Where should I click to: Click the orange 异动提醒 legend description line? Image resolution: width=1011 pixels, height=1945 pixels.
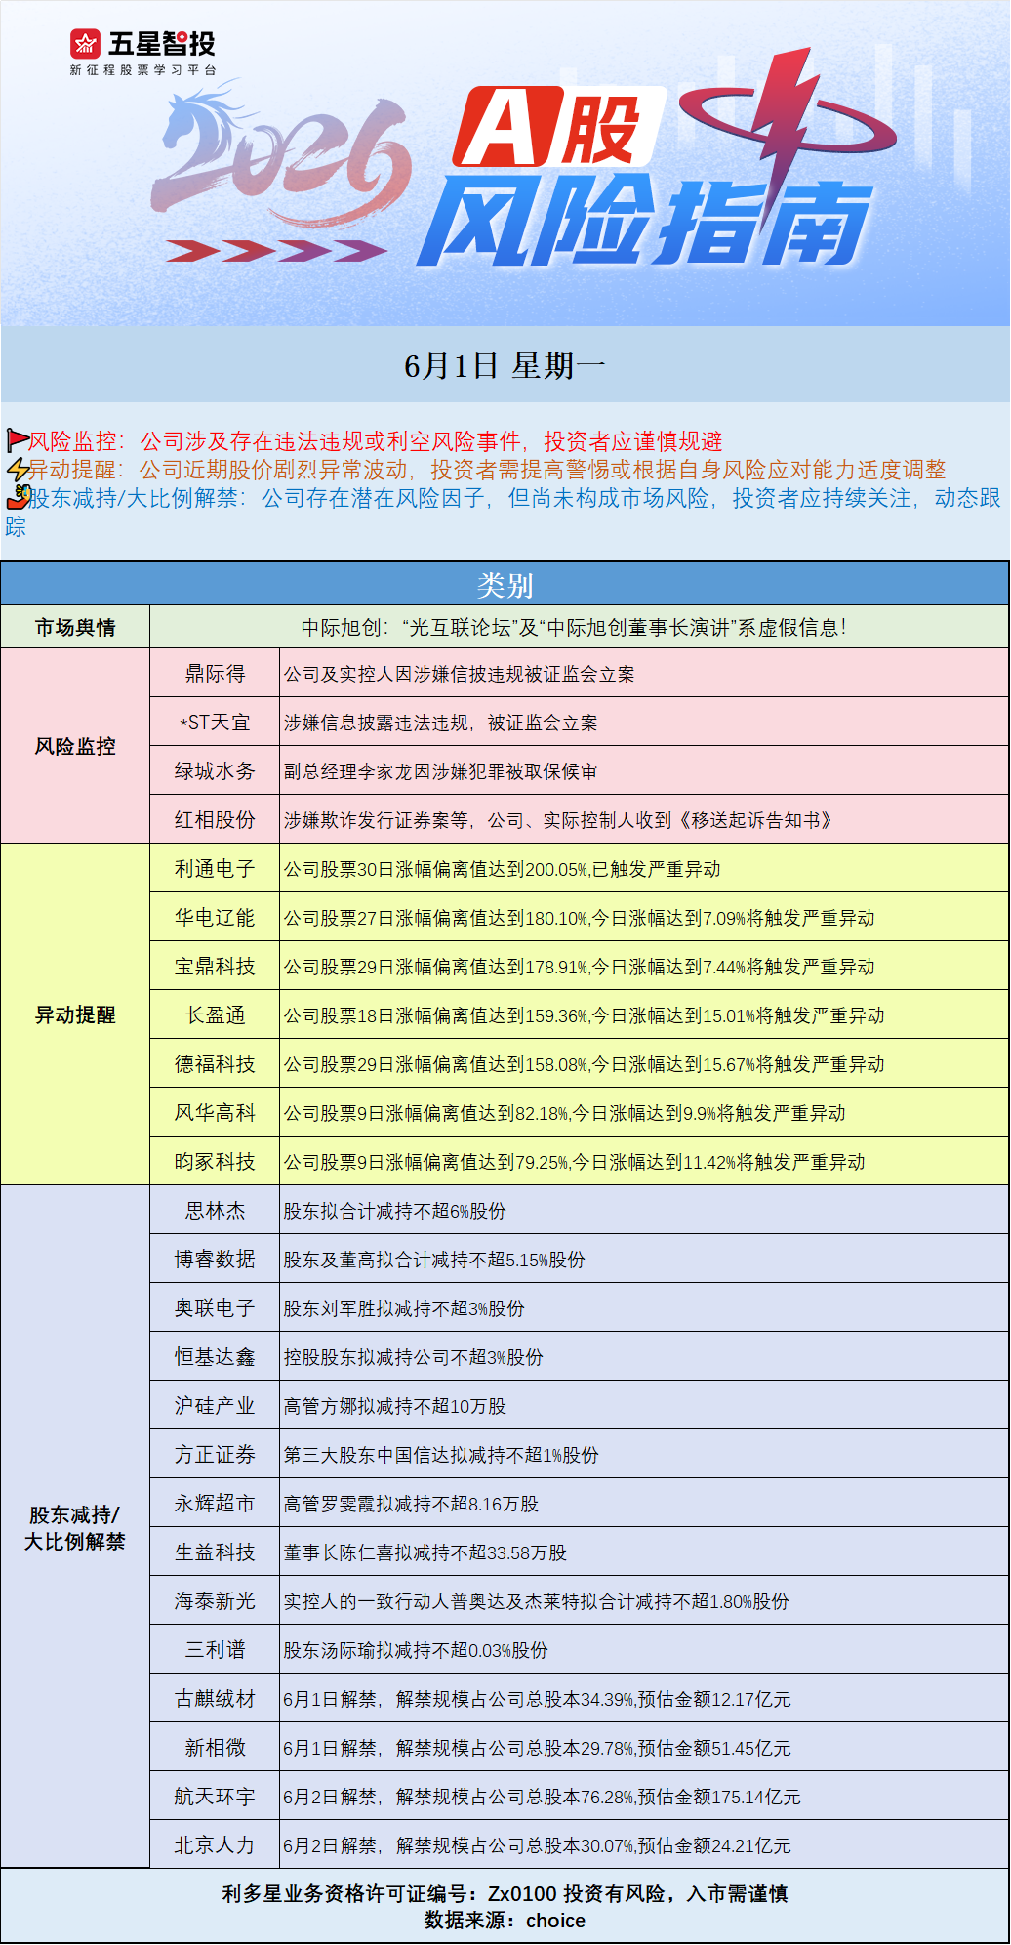click(487, 470)
